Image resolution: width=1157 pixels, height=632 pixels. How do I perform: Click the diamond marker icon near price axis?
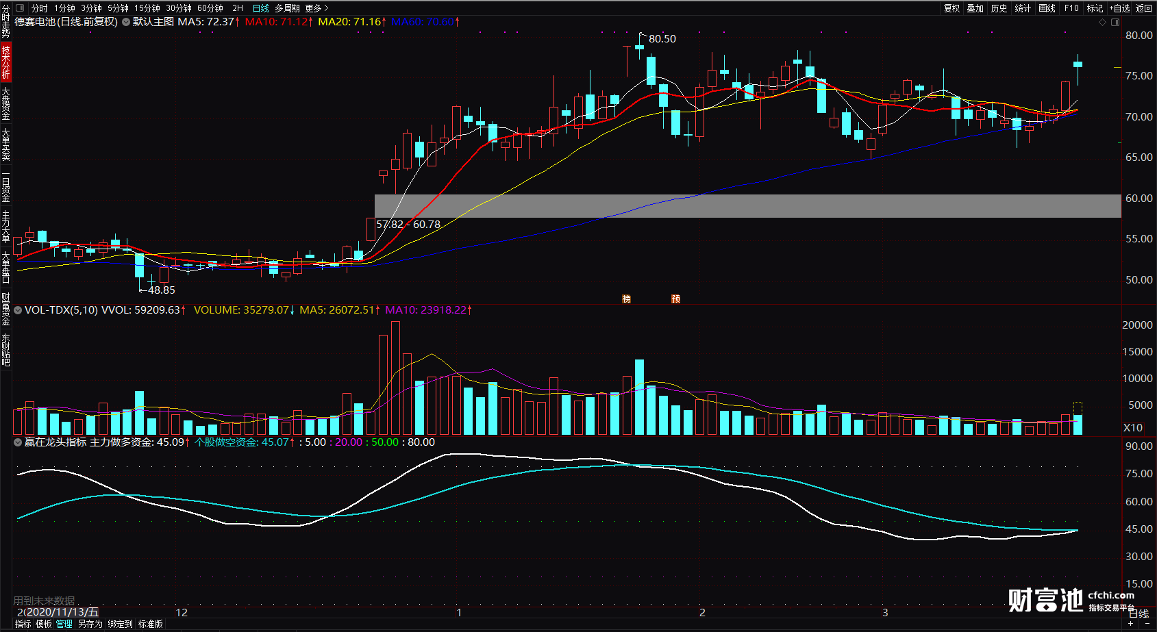(1102, 22)
